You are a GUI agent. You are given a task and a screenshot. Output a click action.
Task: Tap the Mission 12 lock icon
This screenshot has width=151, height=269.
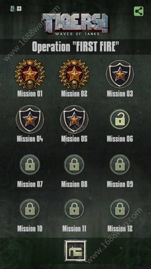[120, 209]
